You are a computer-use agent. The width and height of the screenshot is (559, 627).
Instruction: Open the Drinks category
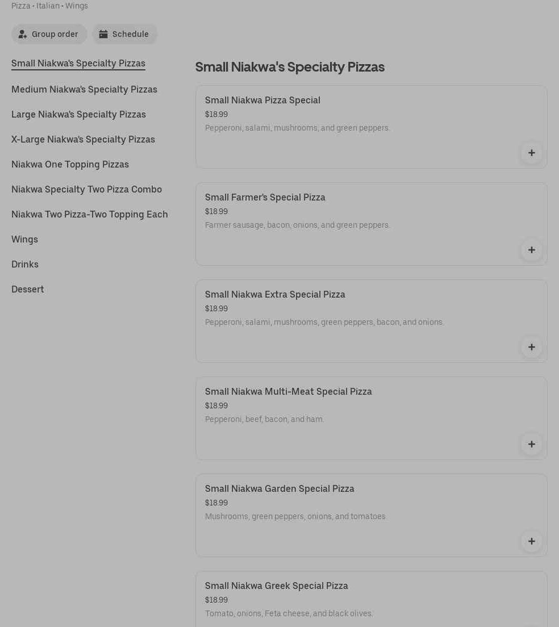pos(25,264)
